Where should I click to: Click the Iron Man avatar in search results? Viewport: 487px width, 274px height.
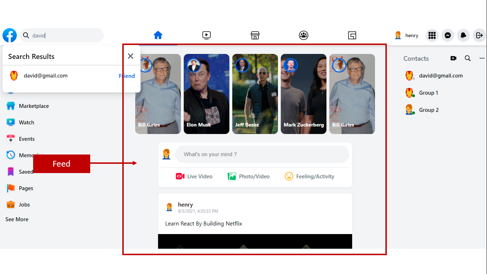click(14, 76)
